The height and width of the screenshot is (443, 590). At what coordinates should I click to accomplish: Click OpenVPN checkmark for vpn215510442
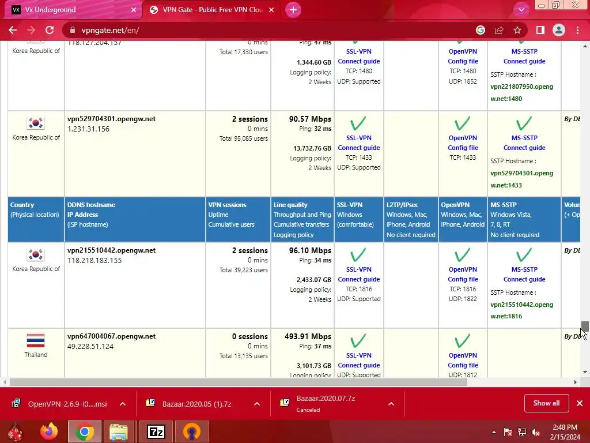[462, 254]
